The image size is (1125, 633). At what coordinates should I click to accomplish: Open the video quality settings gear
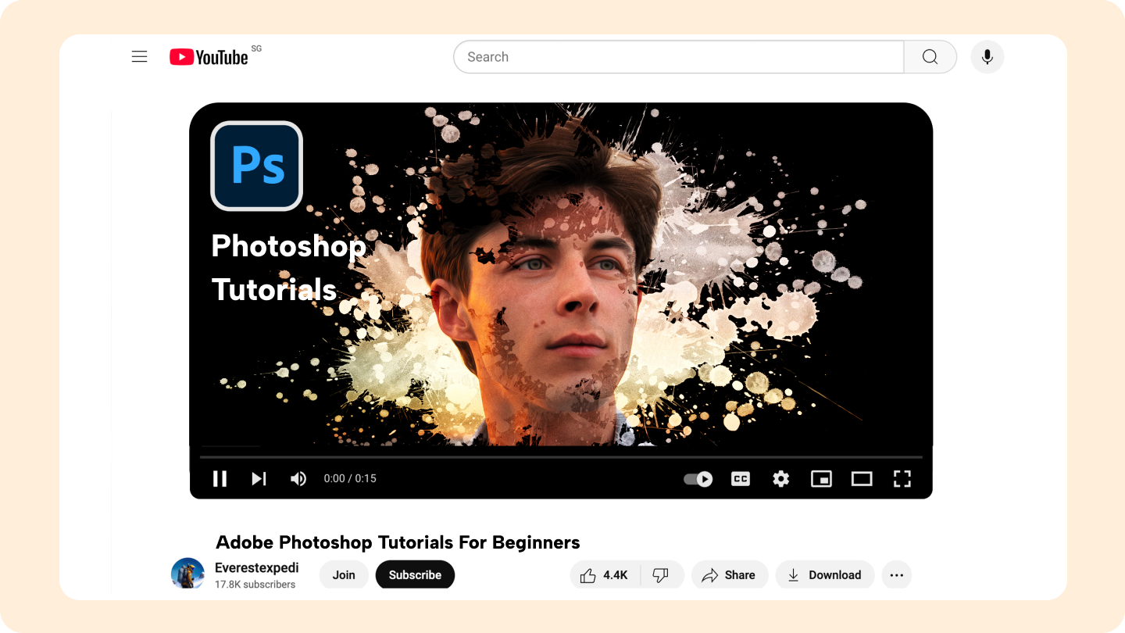(780, 478)
